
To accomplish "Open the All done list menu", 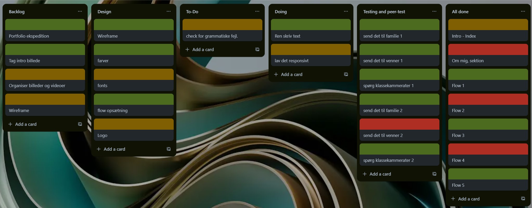I will click(x=523, y=11).
